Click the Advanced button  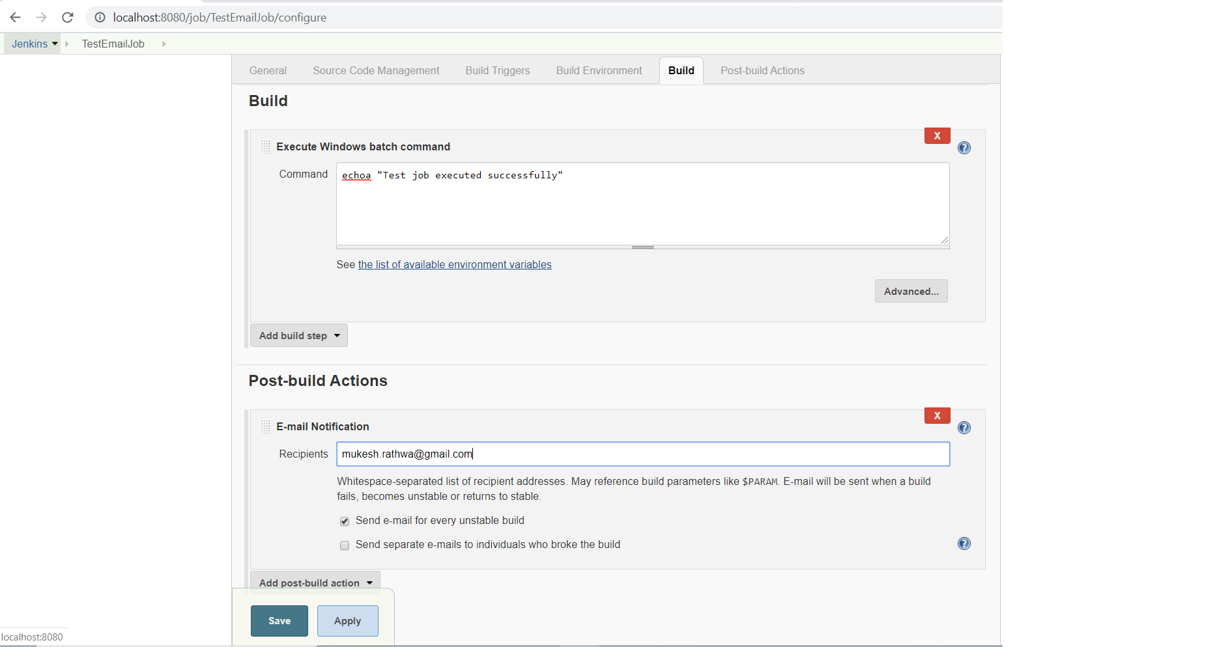pyautogui.click(x=911, y=291)
